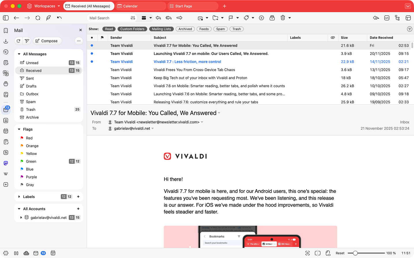Click the Forward message toolbar icon

(179, 18)
